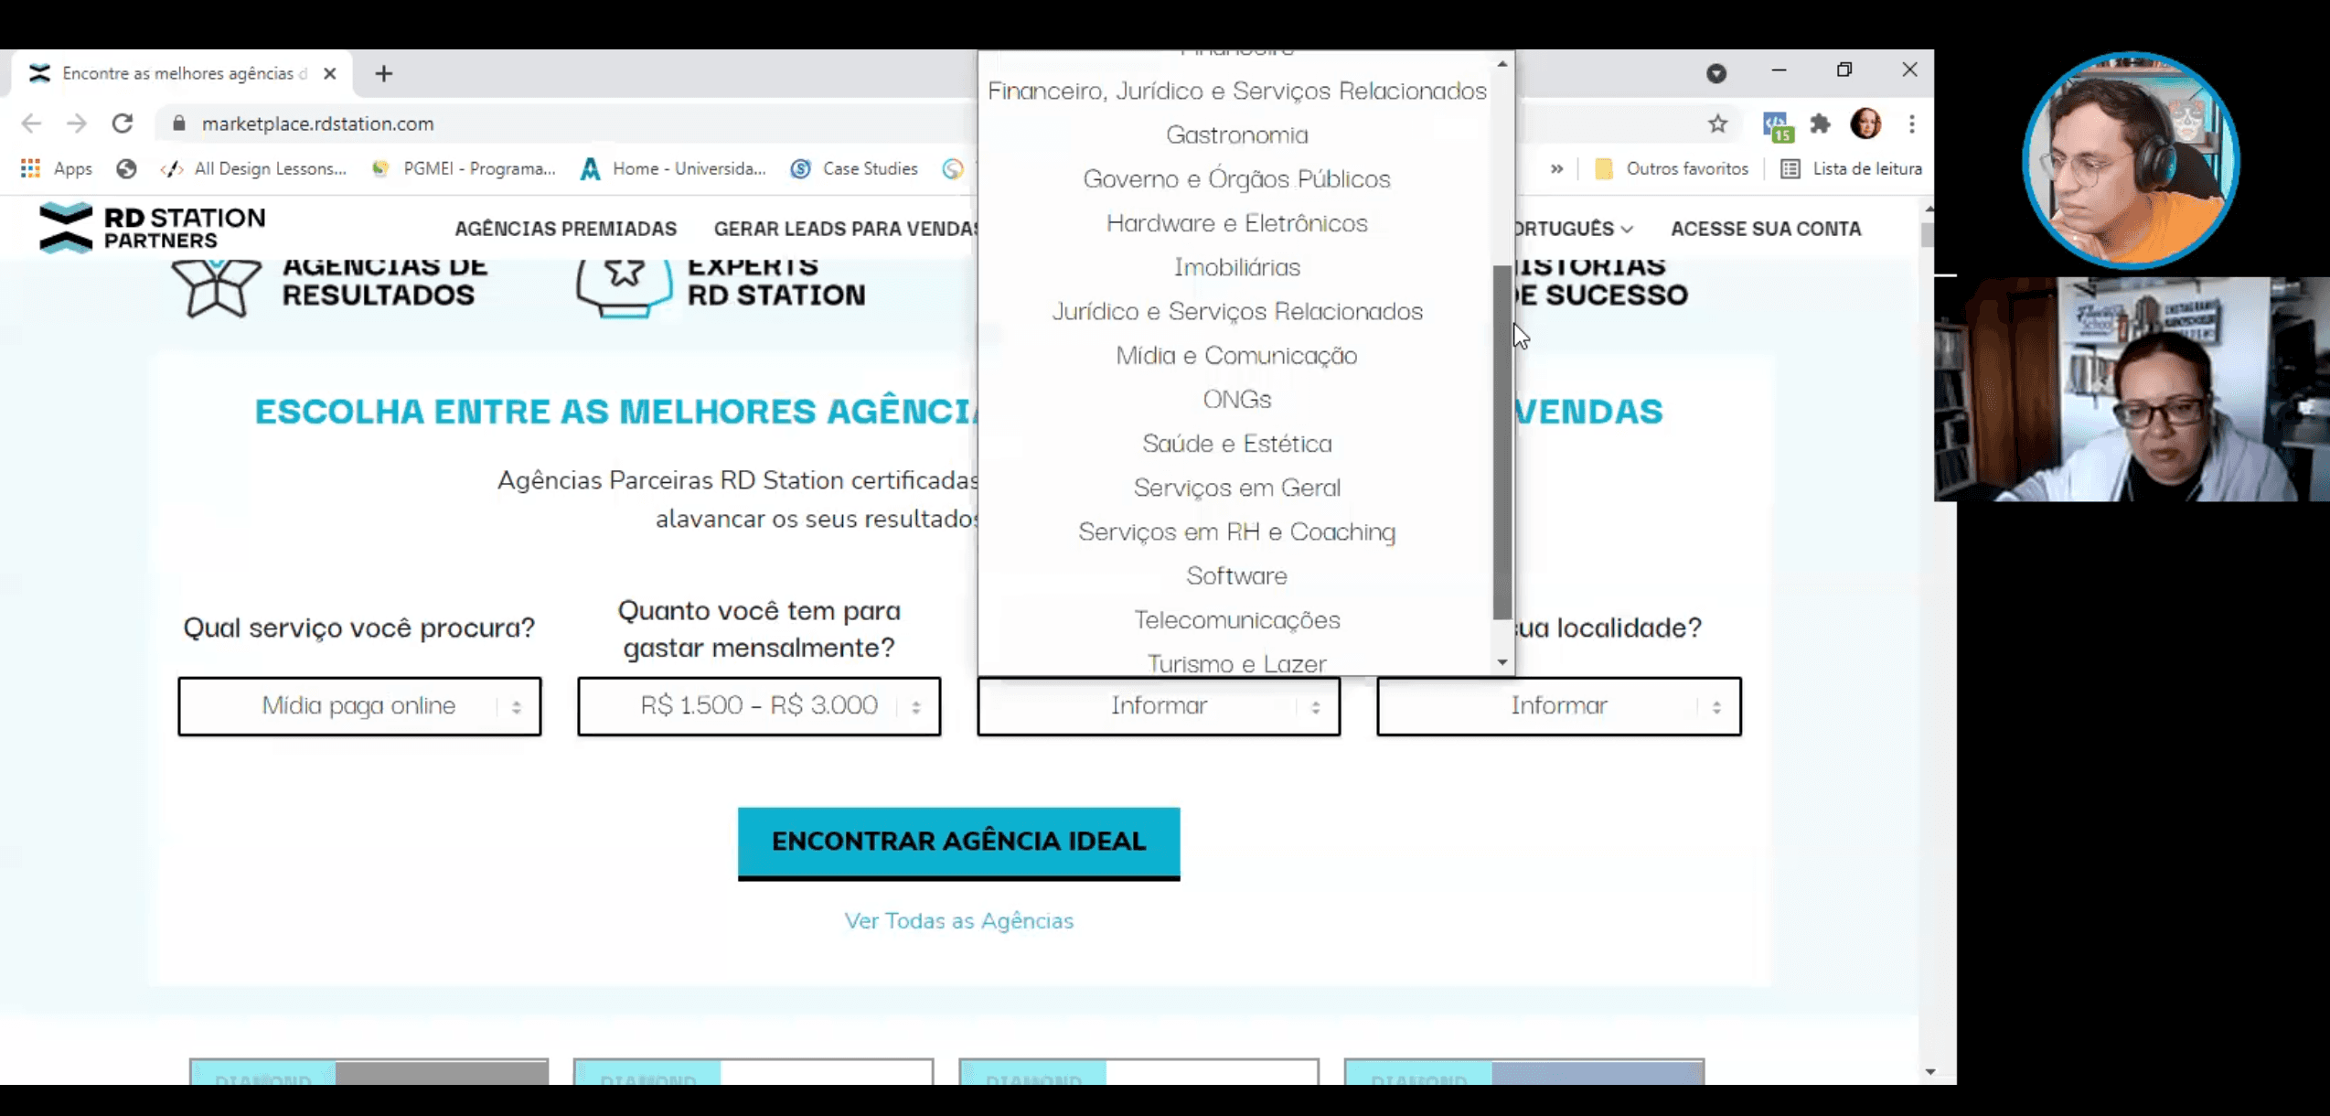Open the Mídia paga online service dropdown
Image resolution: width=2330 pixels, height=1116 pixels.
click(x=359, y=706)
